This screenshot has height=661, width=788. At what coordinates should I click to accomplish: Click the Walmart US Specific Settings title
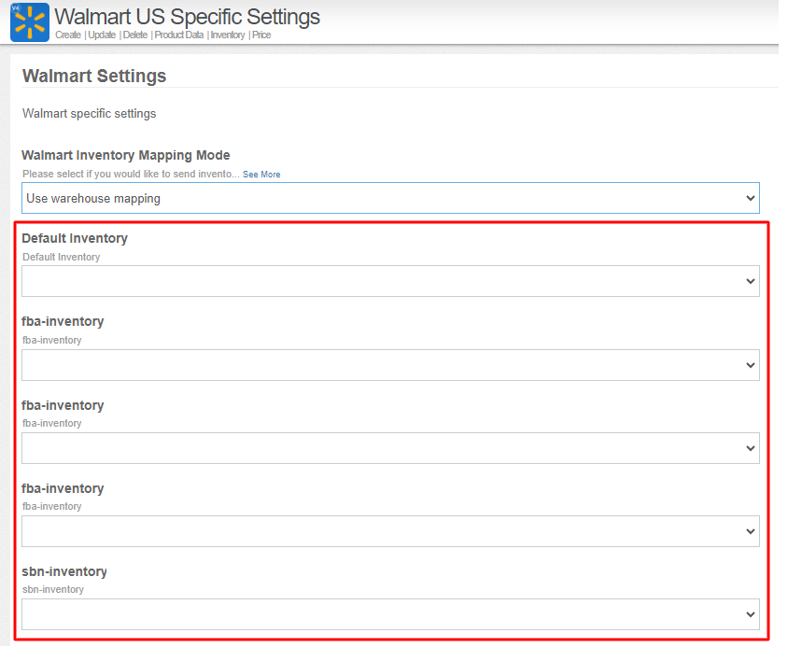(187, 17)
